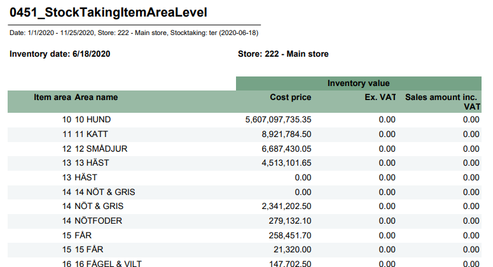Image resolution: width=493 pixels, height=267 pixels.
Task: Click the Cost price column header
Action: (291, 97)
